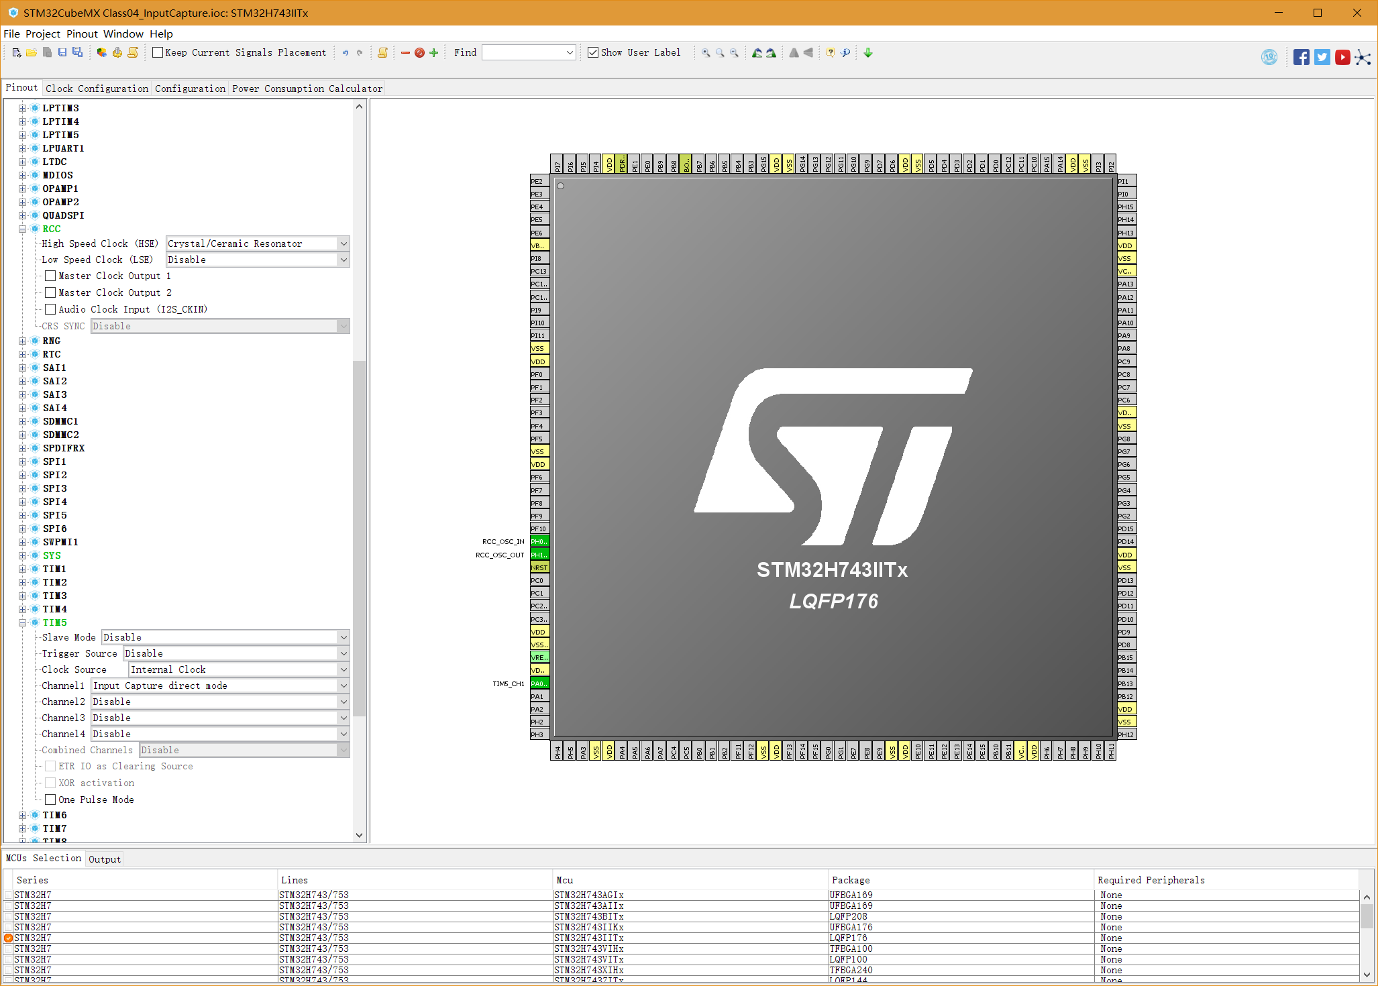The width and height of the screenshot is (1378, 986).
Task: Click the Twitter share icon
Action: pyautogui.click(x=1321, y=57)
